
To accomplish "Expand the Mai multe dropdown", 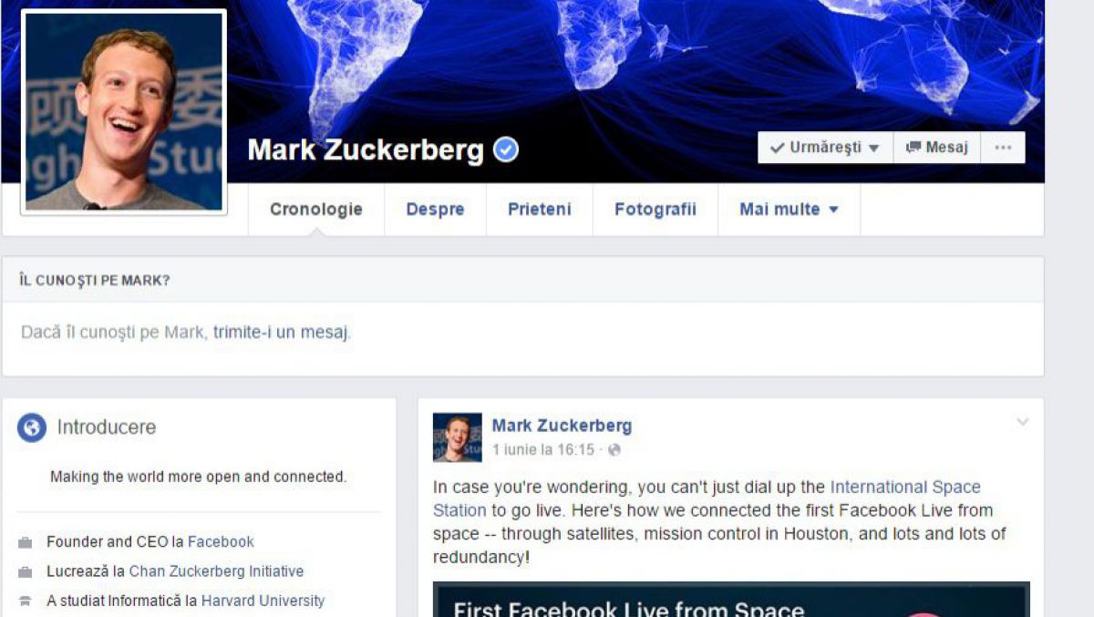I will [789, 210].
